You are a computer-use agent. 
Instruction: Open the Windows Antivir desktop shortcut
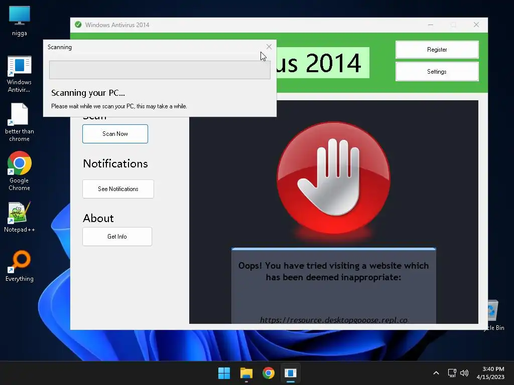(20, 74)
